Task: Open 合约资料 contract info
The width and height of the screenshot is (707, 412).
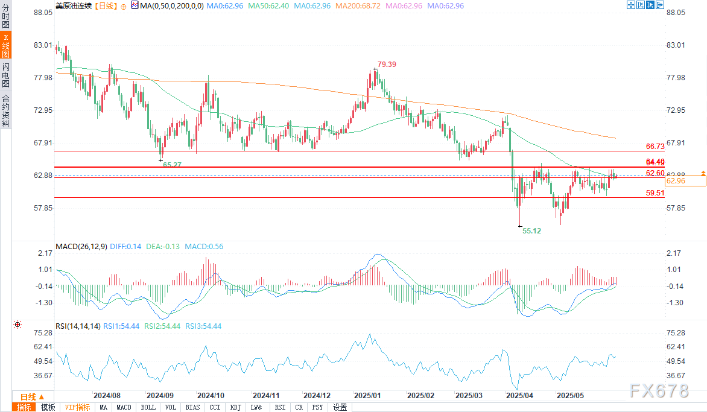Action: (x=5, y=110)
